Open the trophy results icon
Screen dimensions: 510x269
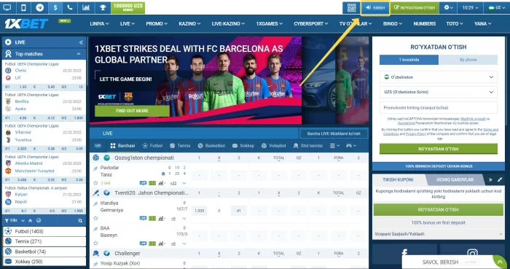[103, 7]
